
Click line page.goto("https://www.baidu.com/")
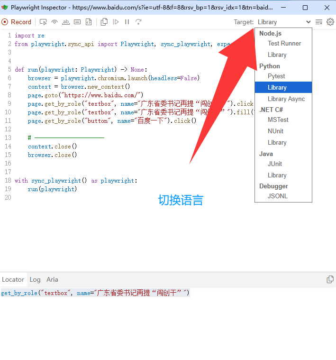85,95
